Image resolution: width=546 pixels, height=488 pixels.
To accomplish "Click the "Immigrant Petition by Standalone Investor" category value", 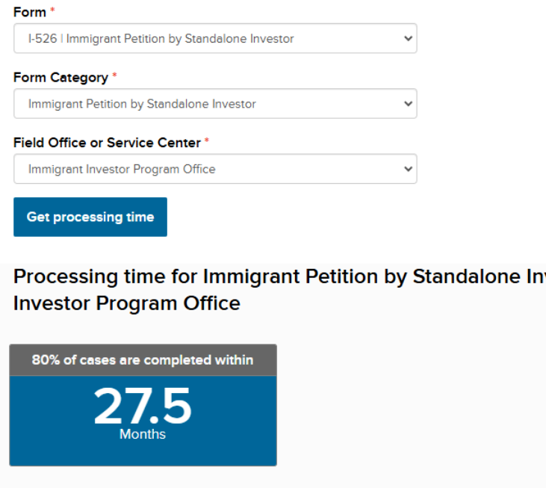I will click(x=142, y=104).
